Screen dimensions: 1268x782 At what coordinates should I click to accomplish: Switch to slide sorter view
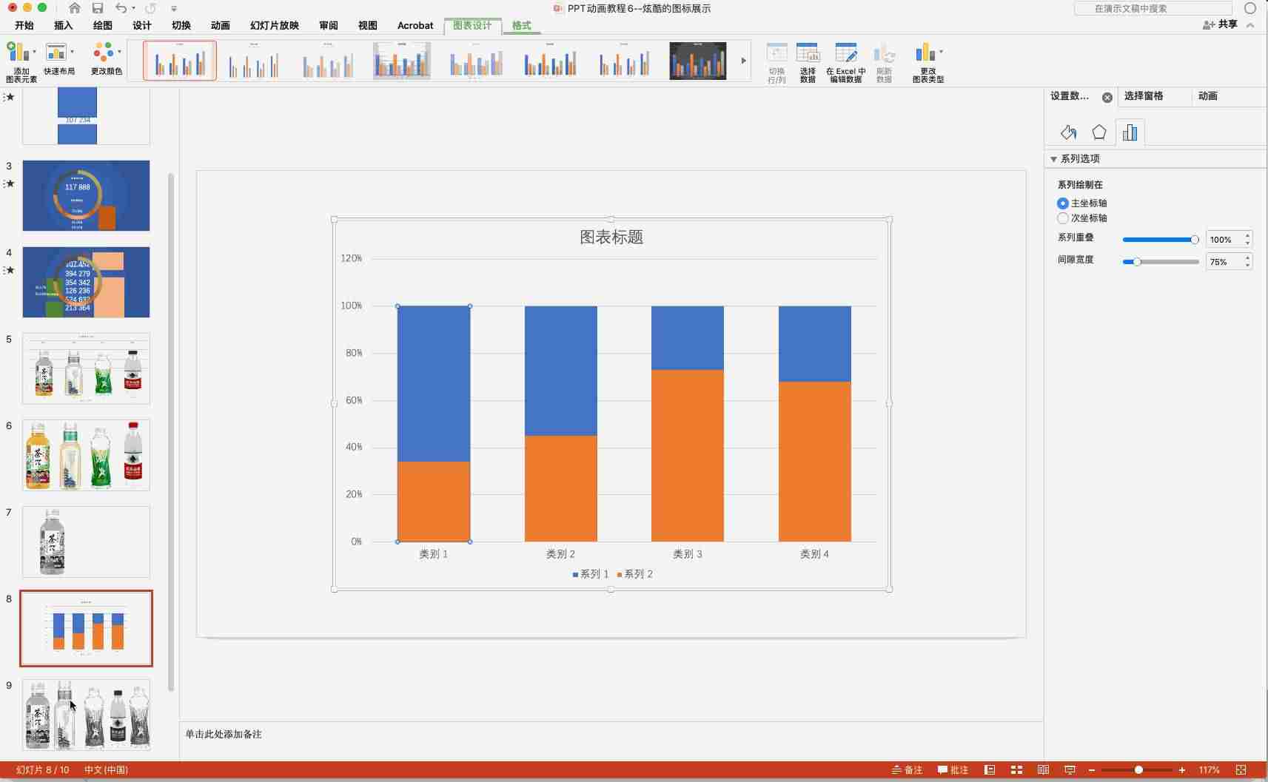tap(1016, 770)
